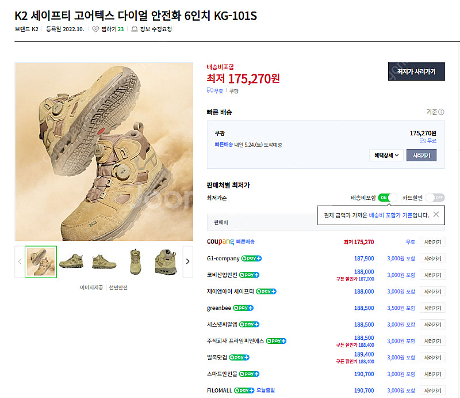This screenshot has height=398, width=460.
Task: Select the first thumbnail of two boots
Action: point(41,261)
